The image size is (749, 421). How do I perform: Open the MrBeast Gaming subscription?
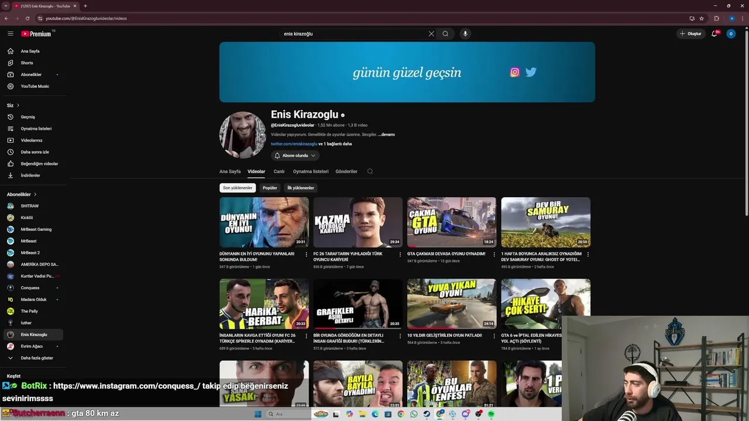pyautogui.click(x=33, y=229)
